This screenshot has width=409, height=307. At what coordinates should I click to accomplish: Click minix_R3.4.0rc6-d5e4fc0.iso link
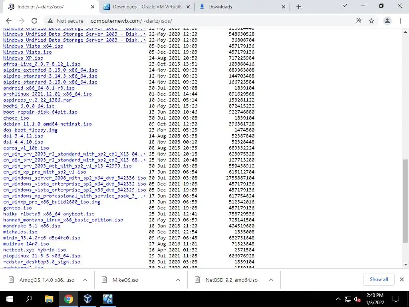coord(42,238)
